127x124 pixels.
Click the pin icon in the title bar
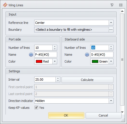(x=112, y=5)
